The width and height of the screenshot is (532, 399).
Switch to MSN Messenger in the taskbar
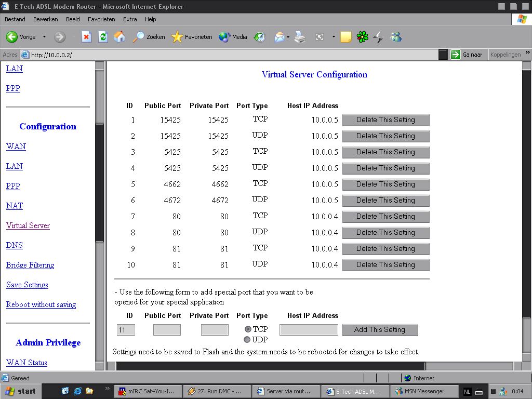[x=424, y=391]
